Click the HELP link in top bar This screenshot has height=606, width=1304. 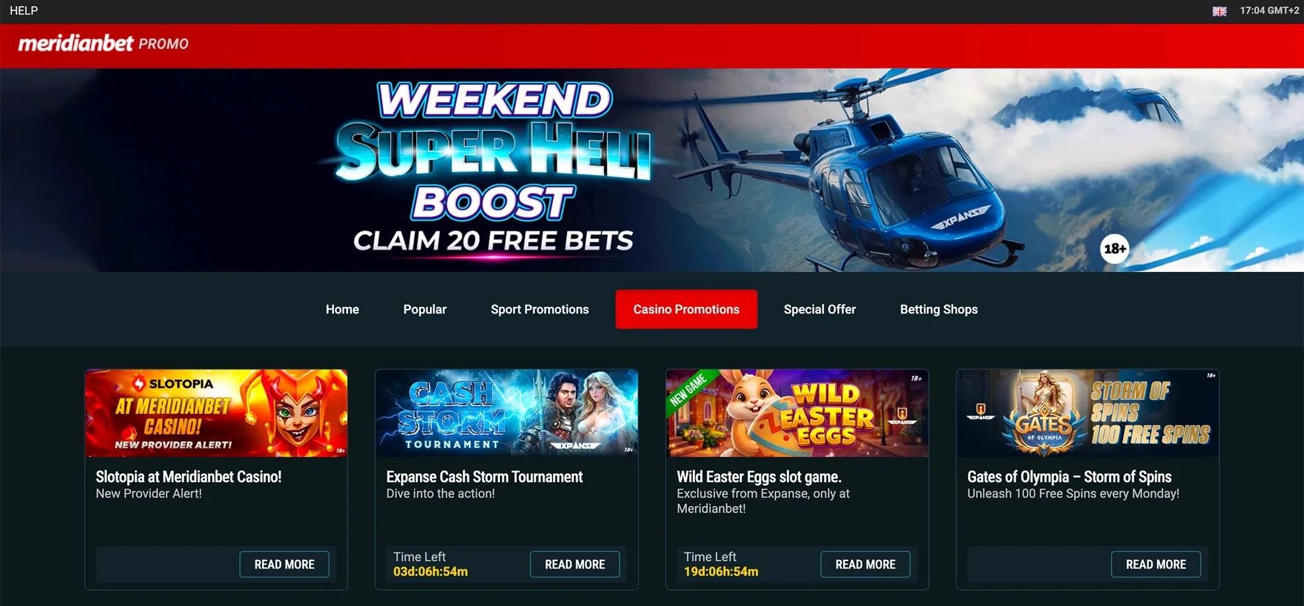click(x=24, y=11)
